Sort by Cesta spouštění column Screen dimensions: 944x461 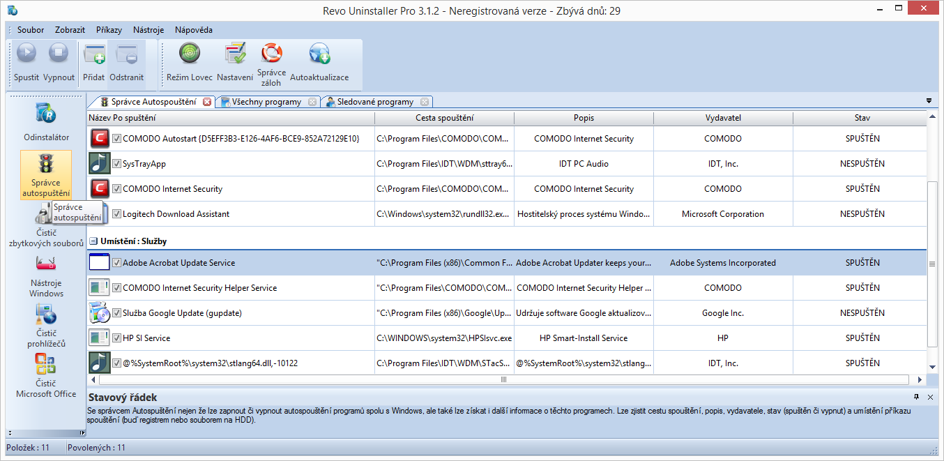(x=445, y=118)
